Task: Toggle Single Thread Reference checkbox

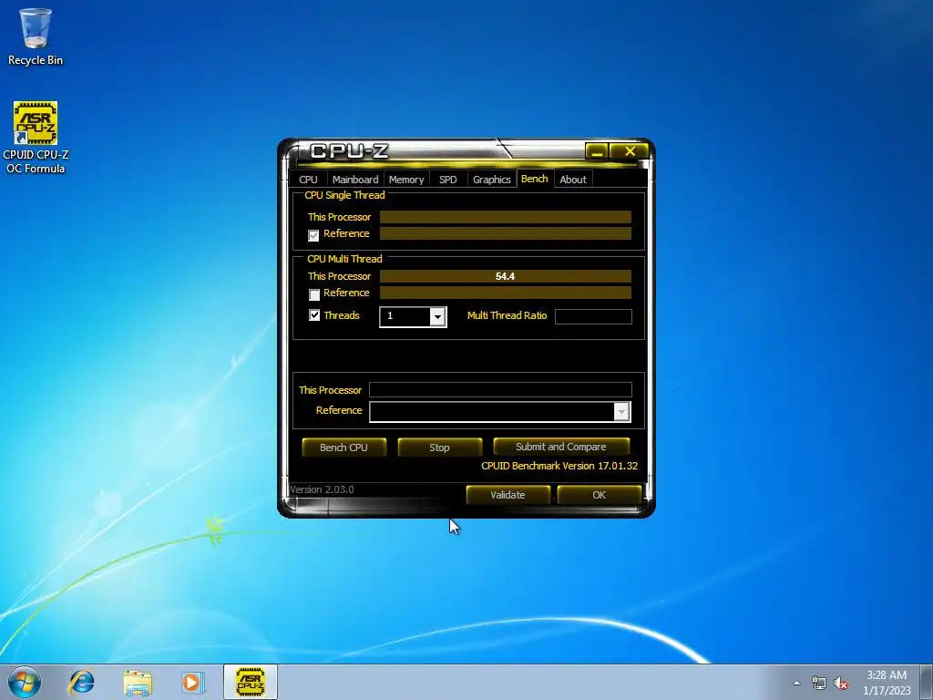Action: [x=313, y=235]
